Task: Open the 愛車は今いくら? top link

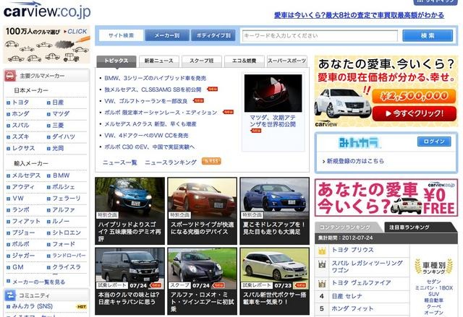Action: pos(359,15)
